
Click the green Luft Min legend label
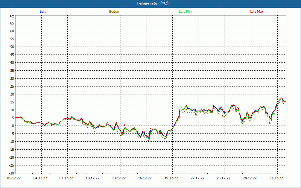coord(185,12)
